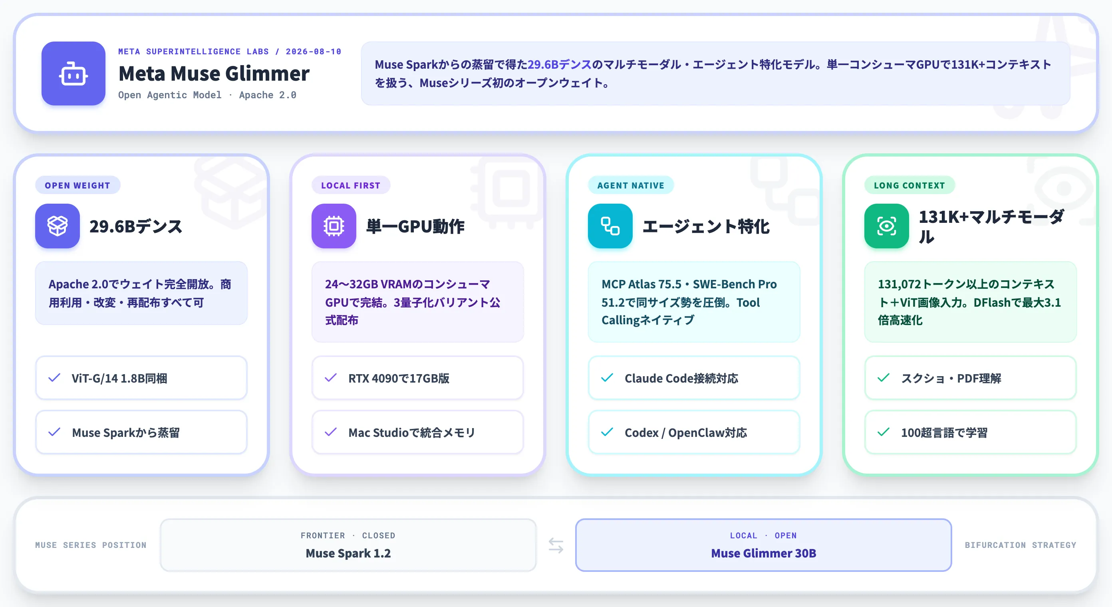Click the 29.6Bデンス card heading
This screenshot has width=1112, height=607.
coord(136,226)
